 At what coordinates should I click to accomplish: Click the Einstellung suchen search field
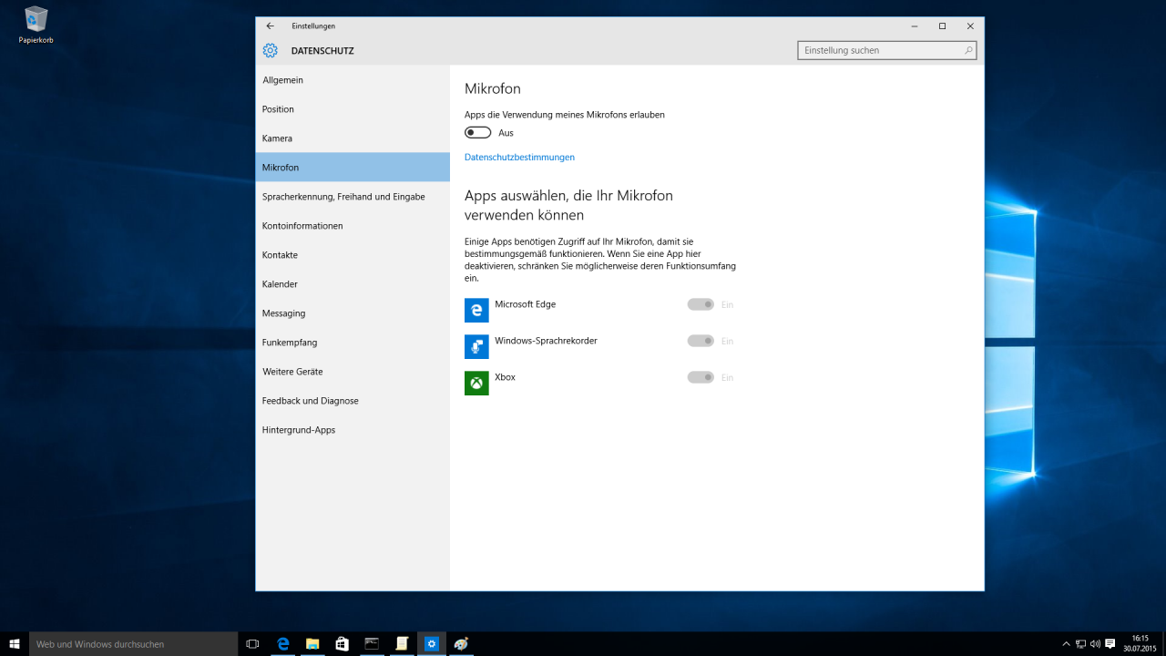click(x=886, y=50)
